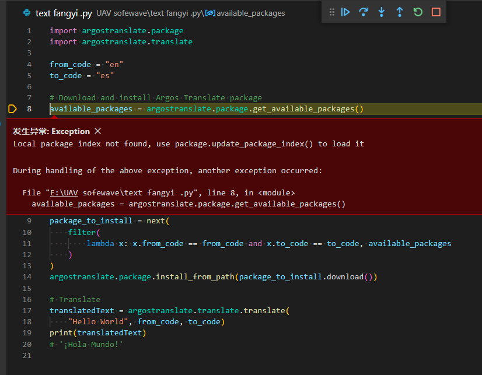Click the to_code = "es" line
The width and height of the screenshot is (482, 375).
(82, 76)
